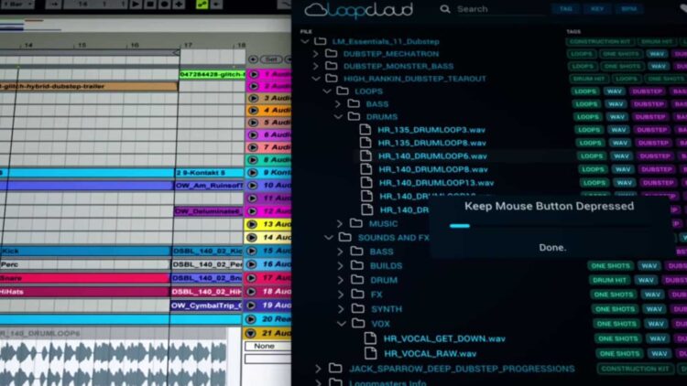Toggle the green Automation Arm button
This screenshot has width=687, height=386.
tap(202, 5)
